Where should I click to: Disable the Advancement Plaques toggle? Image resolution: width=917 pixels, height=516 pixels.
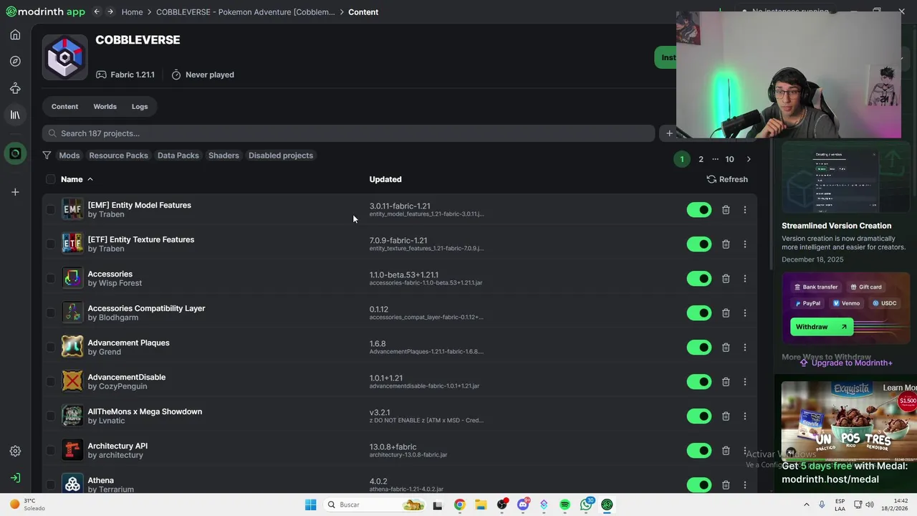699,347
